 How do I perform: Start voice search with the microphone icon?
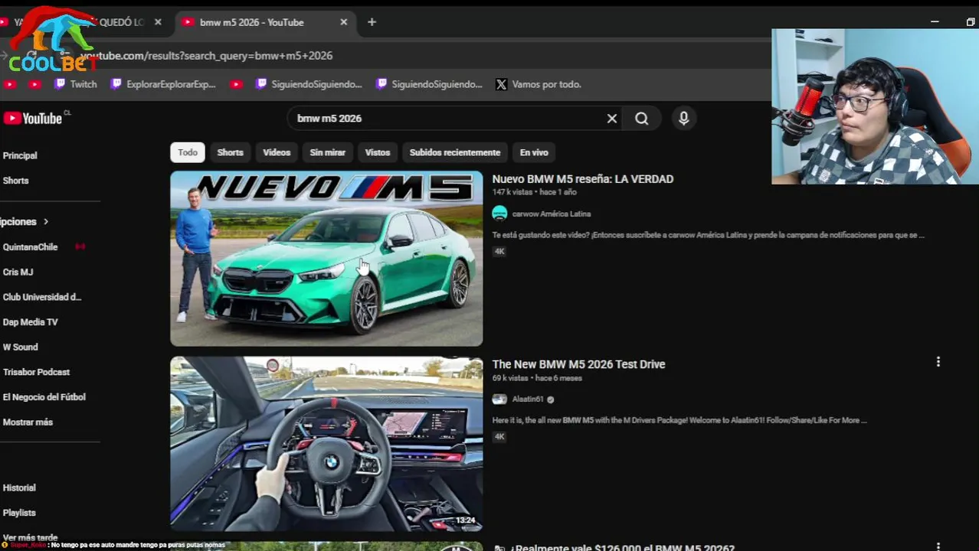coord(683,119)
